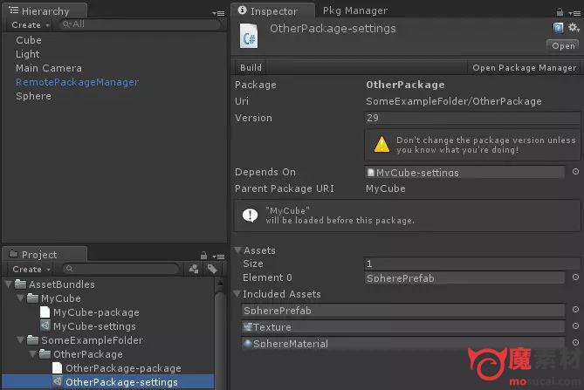Toggle the Inspector lock icon
584x390 pixels.
(560, 12)
